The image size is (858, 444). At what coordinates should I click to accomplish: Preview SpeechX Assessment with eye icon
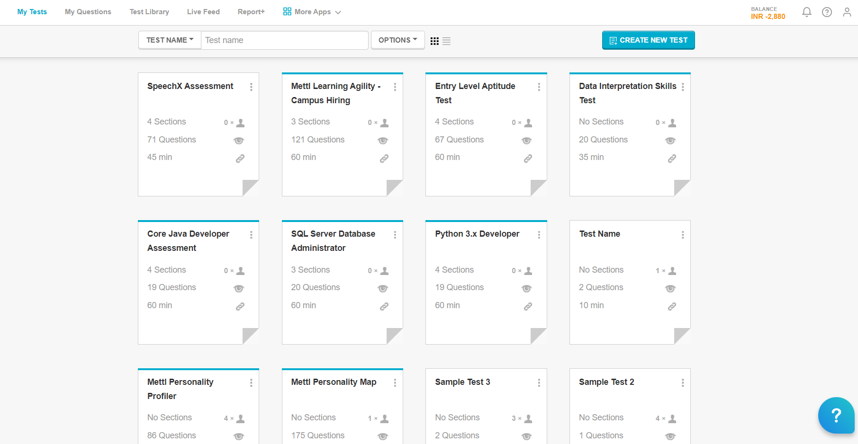(x=239, y=141)
